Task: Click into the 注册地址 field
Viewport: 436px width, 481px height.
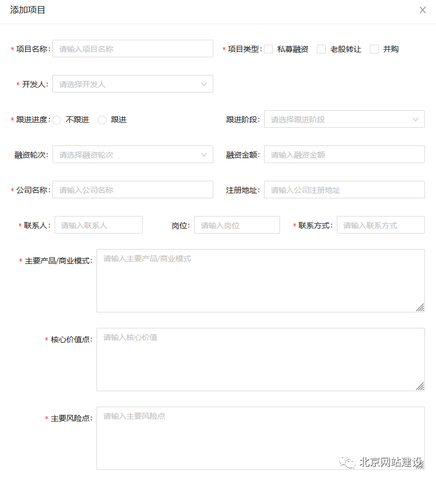Action: pyautogui.click(x=344, y=190)
